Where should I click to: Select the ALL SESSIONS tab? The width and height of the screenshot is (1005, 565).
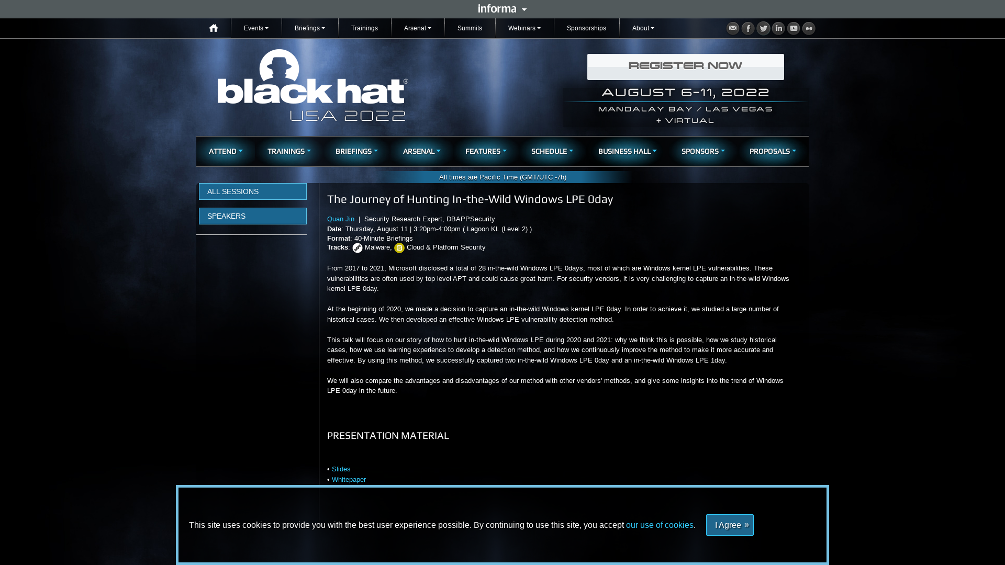click(x=252, y=191)
